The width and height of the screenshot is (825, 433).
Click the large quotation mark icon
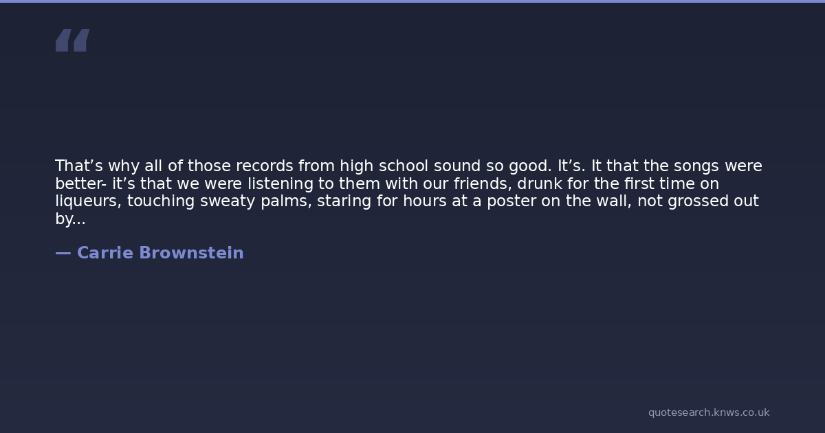72,41
